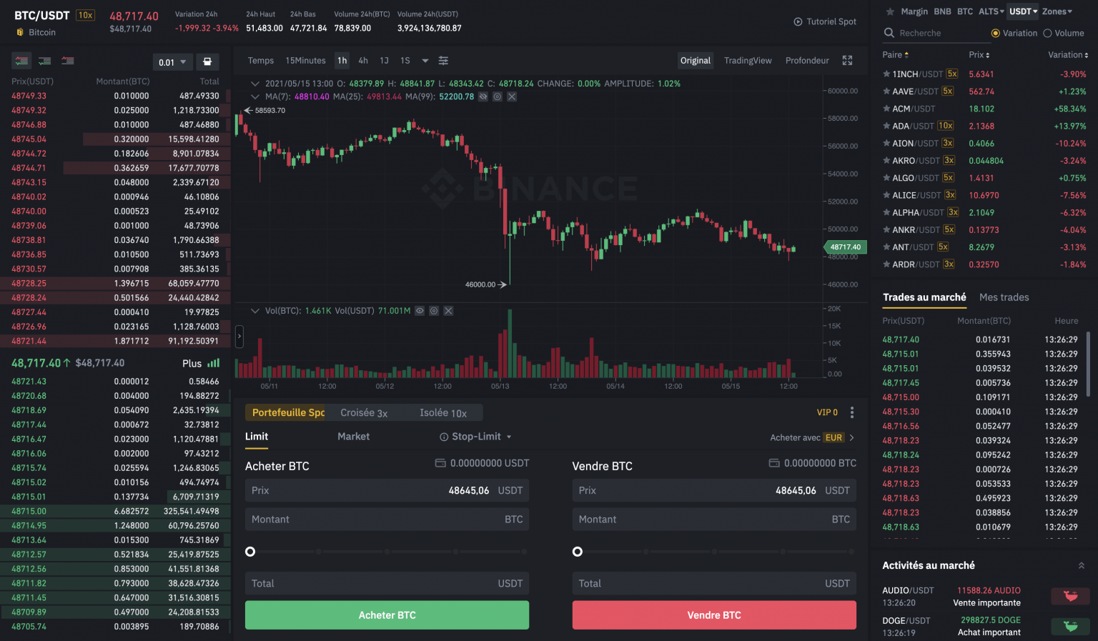Open 0.01 price precision dropdown
The image size is (1098, 641).
pos(172,62)
